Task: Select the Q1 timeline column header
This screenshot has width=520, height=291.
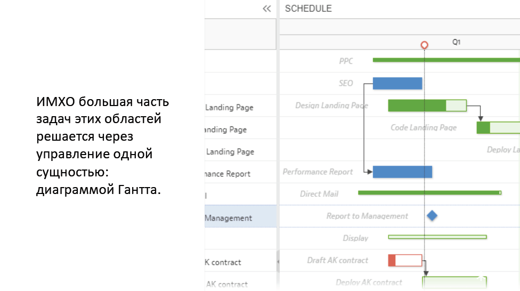Action: (456, 42)
